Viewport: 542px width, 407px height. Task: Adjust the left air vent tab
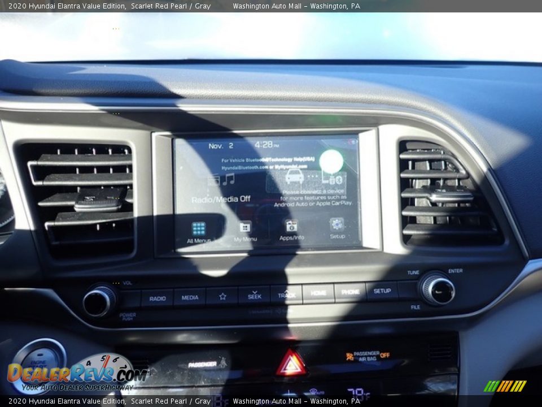[x=99, y=200]
